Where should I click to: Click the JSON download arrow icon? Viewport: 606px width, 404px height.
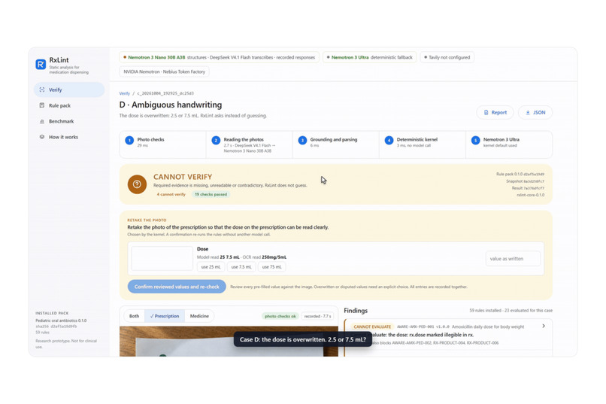pyautogui.click(x=528, y=113)
